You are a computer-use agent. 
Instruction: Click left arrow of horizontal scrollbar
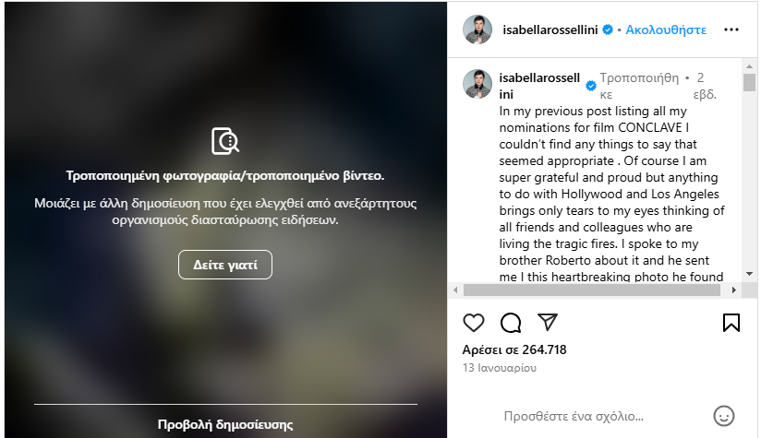(x=455, y=290)
